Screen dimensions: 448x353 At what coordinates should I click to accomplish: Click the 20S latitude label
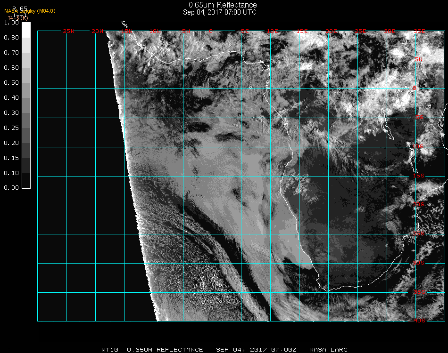[419, 204]
